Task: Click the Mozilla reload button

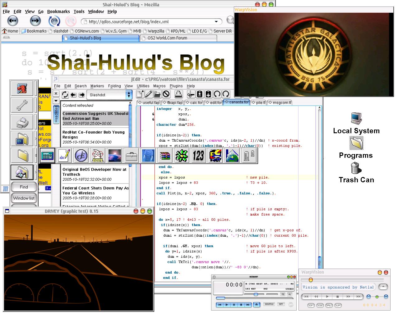Action: pos(54,21)
